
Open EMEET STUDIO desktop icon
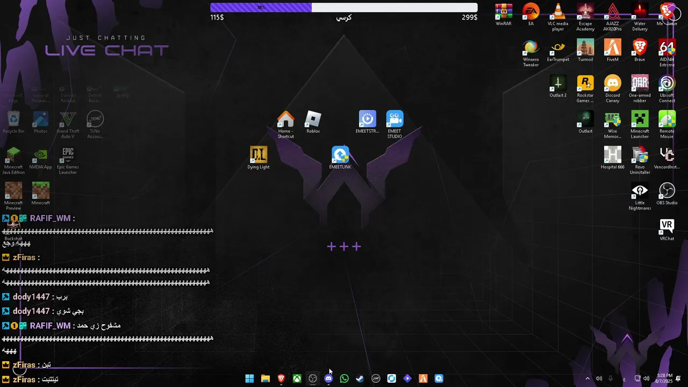pyautogui.click(x=395, y=125)
